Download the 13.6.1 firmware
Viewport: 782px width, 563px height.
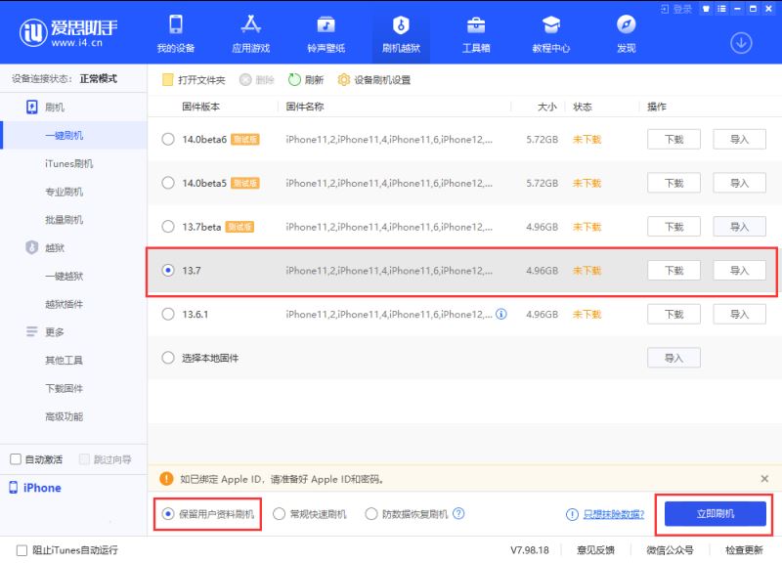coord(673,314)
